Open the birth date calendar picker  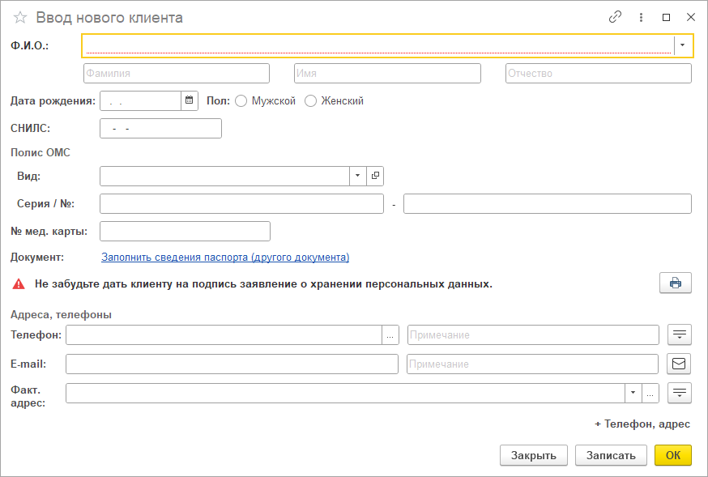coord(190,100)
